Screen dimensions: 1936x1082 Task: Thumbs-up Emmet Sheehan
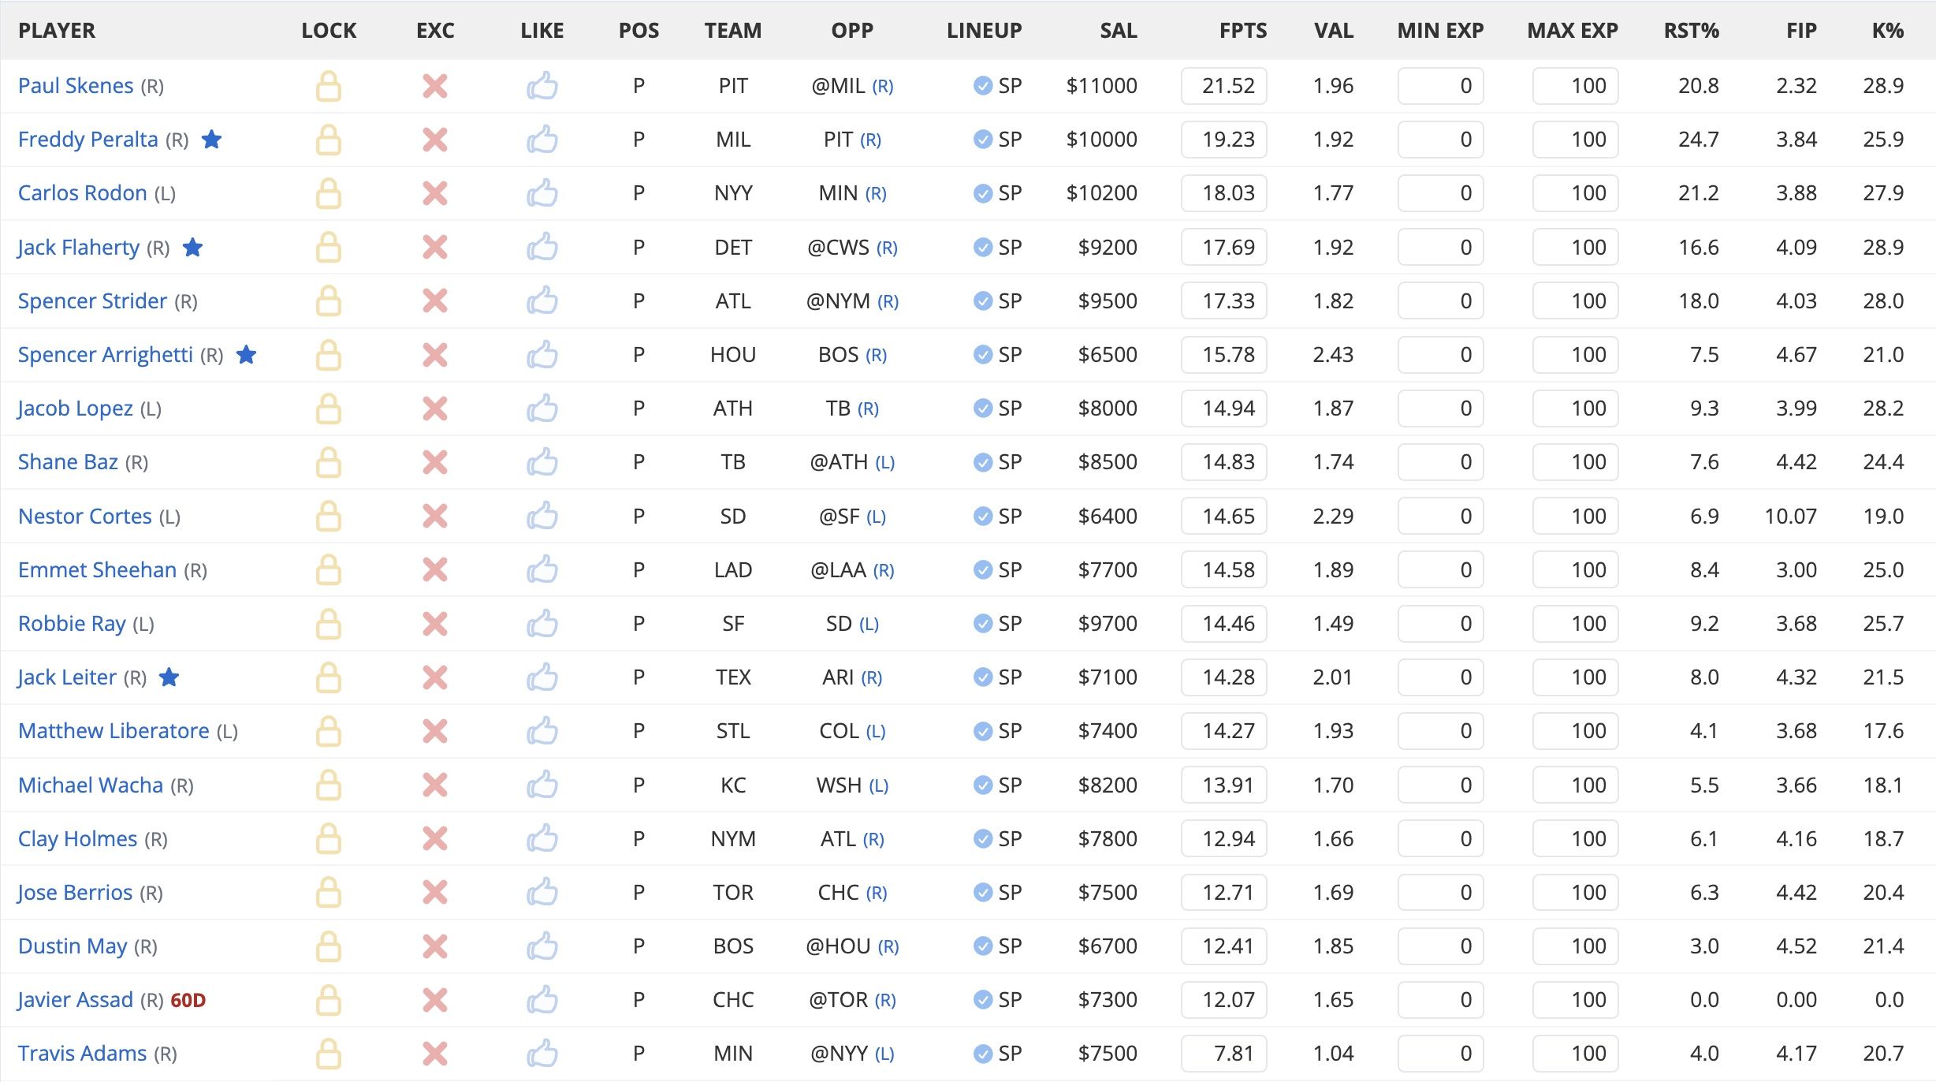pos(542,570)
